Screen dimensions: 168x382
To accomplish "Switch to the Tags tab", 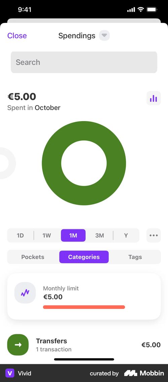I will [135, 257].
